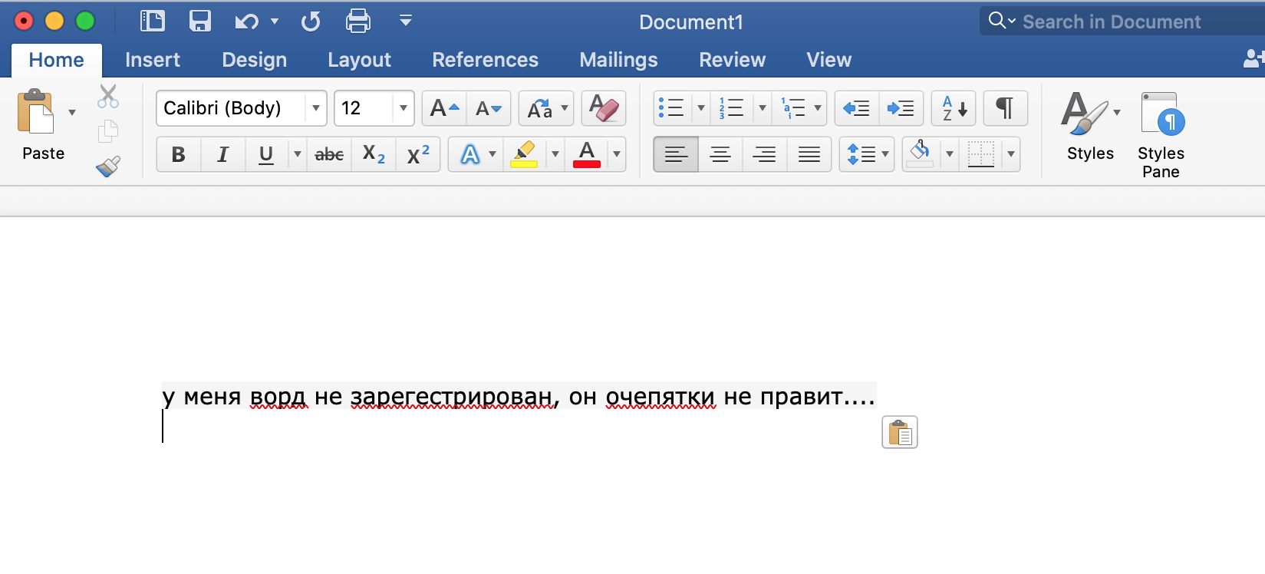The width and height of the screenshot is (1265, 574).
Task: Align text left
Action: tap(676, 154)
